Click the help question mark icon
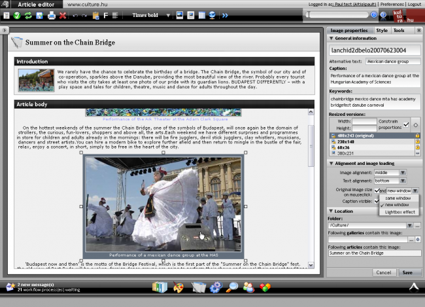Screen dimensions: 425x307 click(383, 15)
